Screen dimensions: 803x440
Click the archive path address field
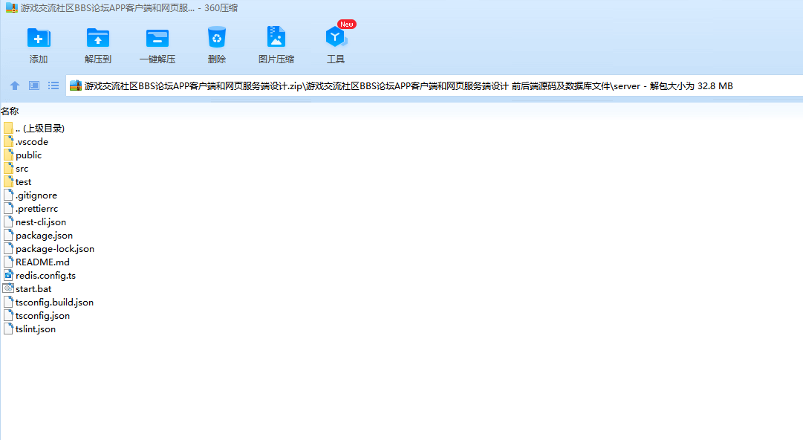click(x=435, y=85)
